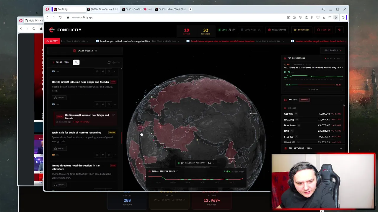Switch to the X'te Conflict browser tab
Screen dimensions: 378x212
click(136, 9)
